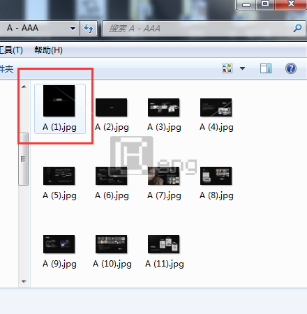
Task: Toggle the preview pane icon
Action: tap(266, 68)
